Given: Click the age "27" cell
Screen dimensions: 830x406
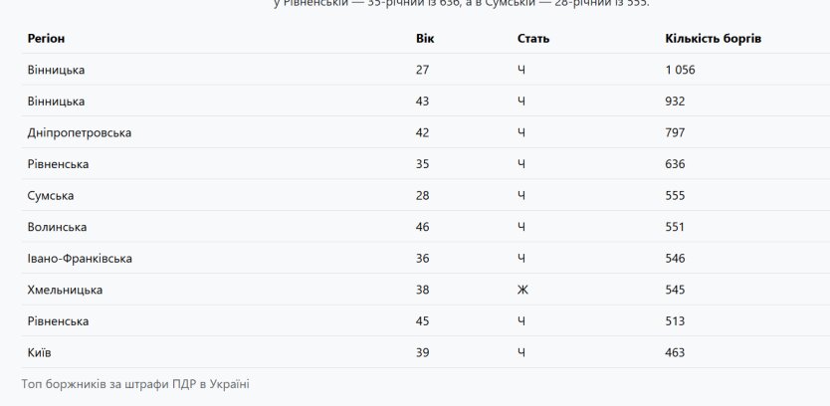Looking at the screenshot, I should coord(423,70).
